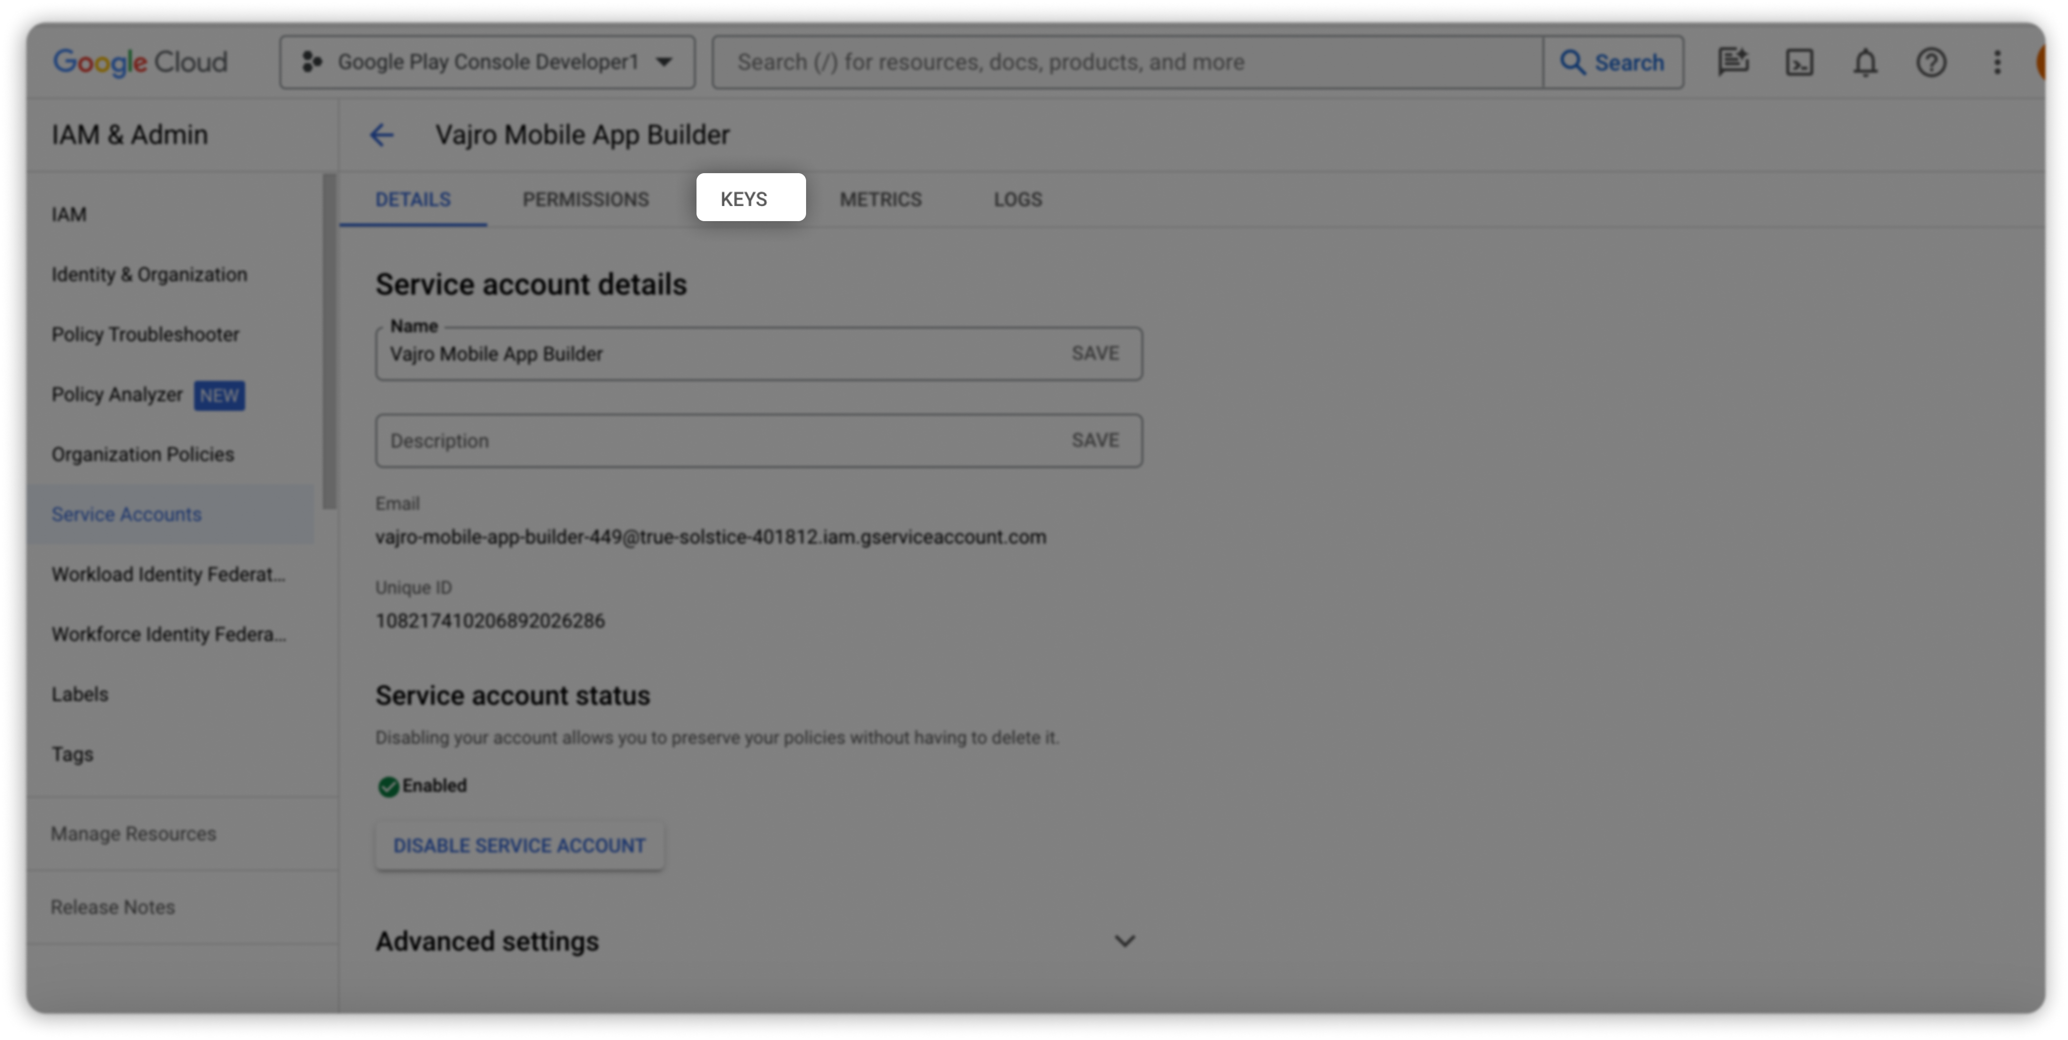Click DISABLE SERVICE ACCOUNT button

(519, 846)
